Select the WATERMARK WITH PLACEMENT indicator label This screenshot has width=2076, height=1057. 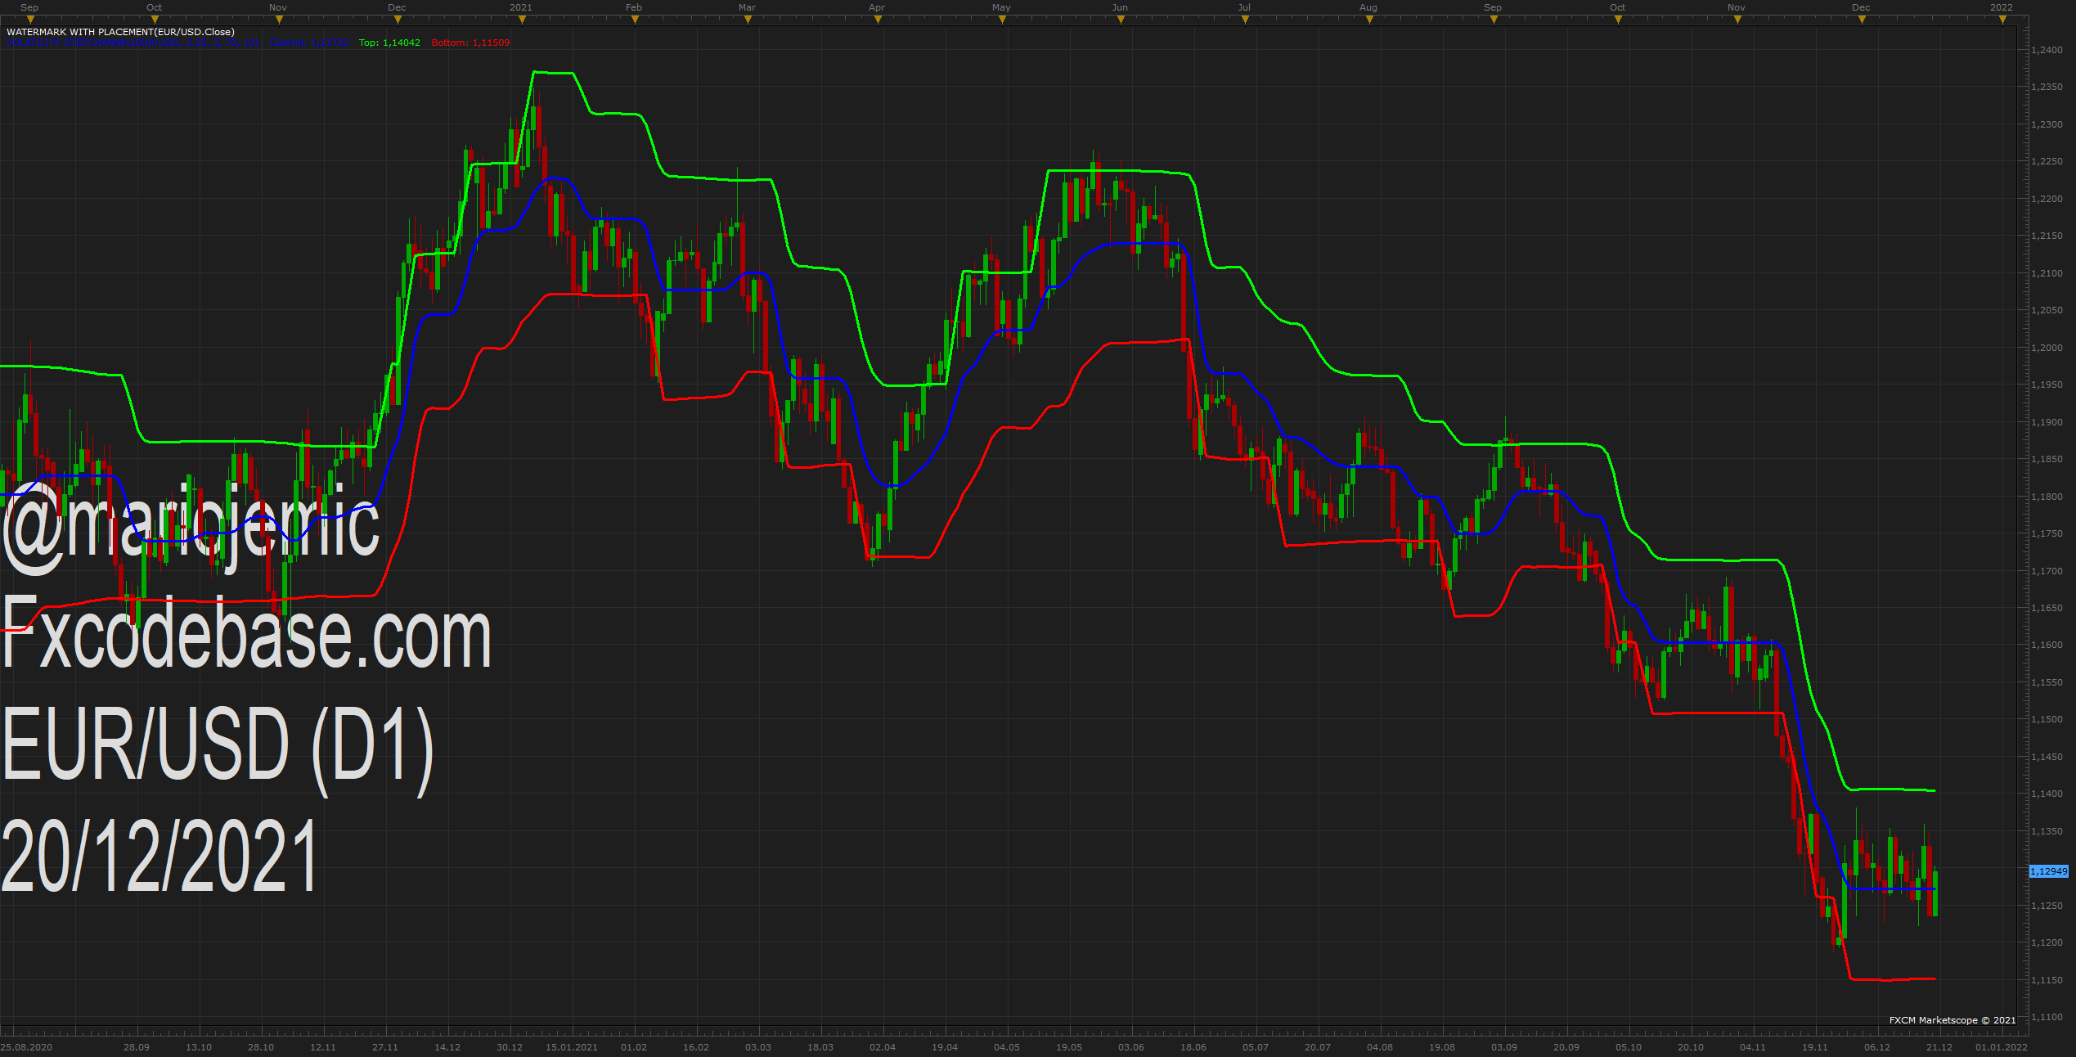(120, 32)
